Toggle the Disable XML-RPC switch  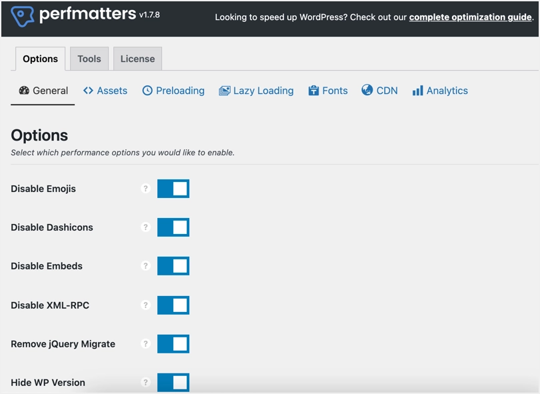173,305
